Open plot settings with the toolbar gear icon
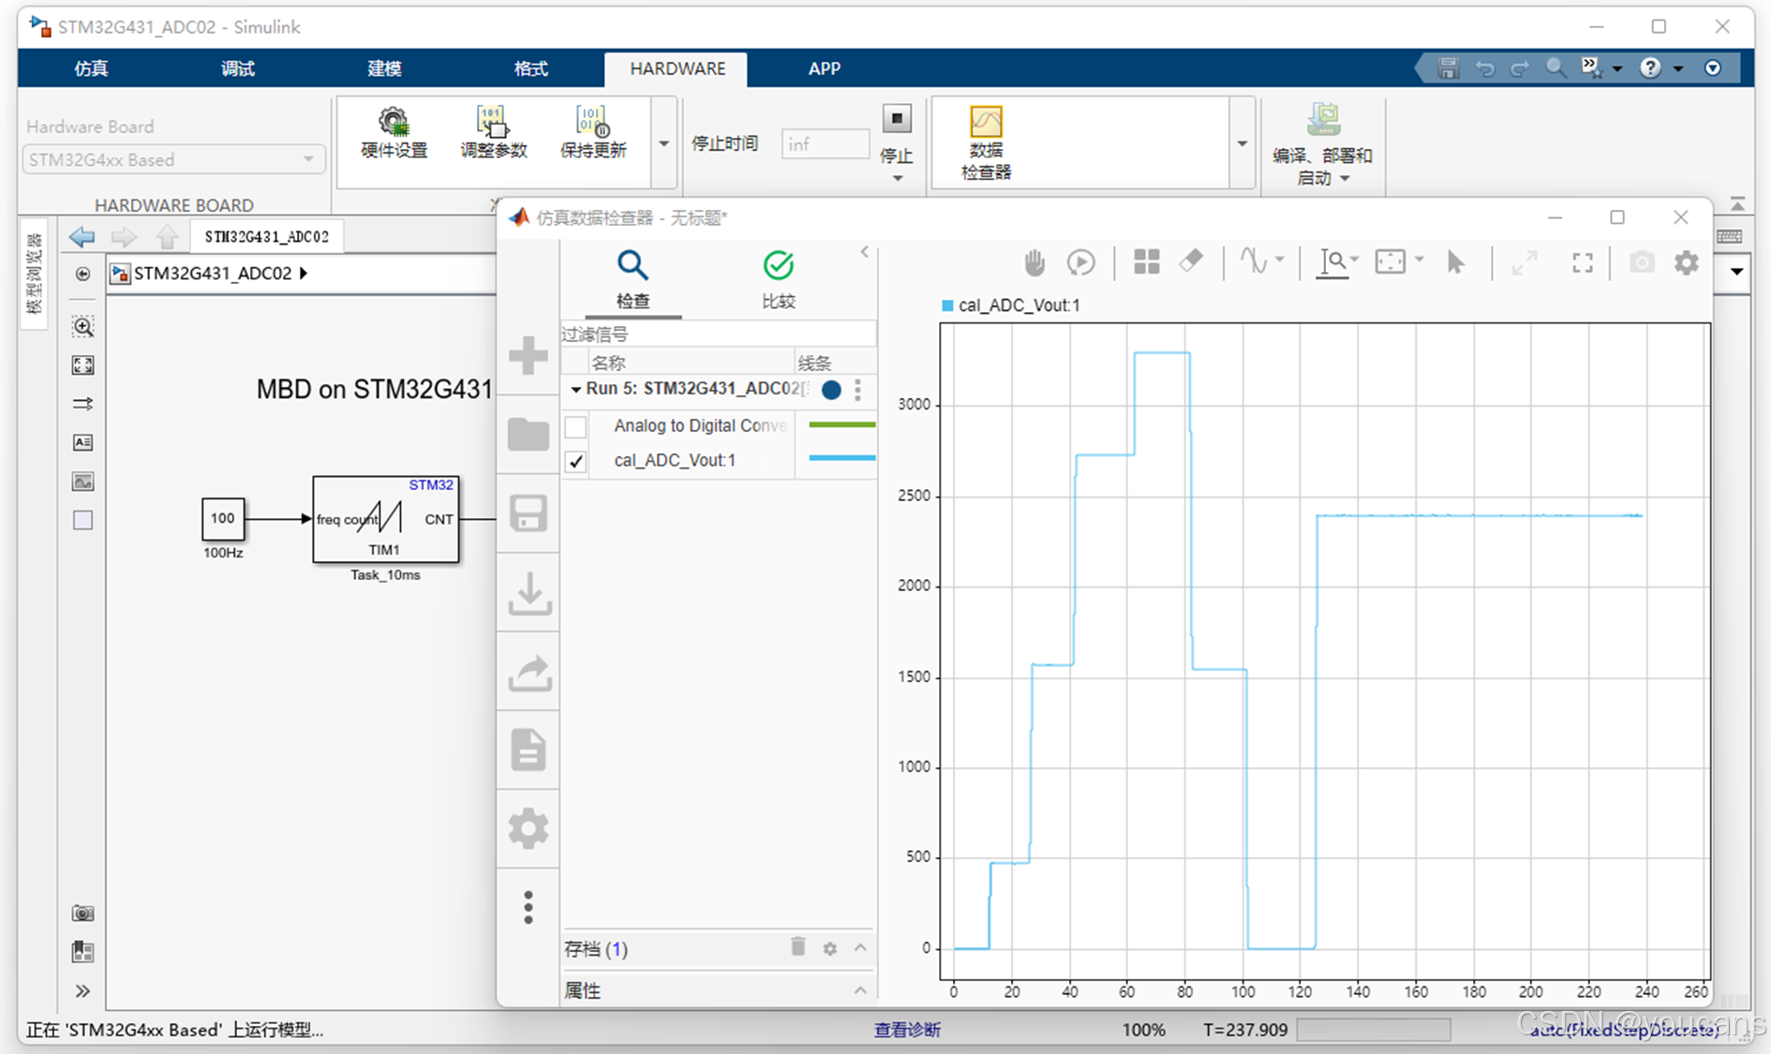The image size is (1771, 1054). coord(1687,262)
